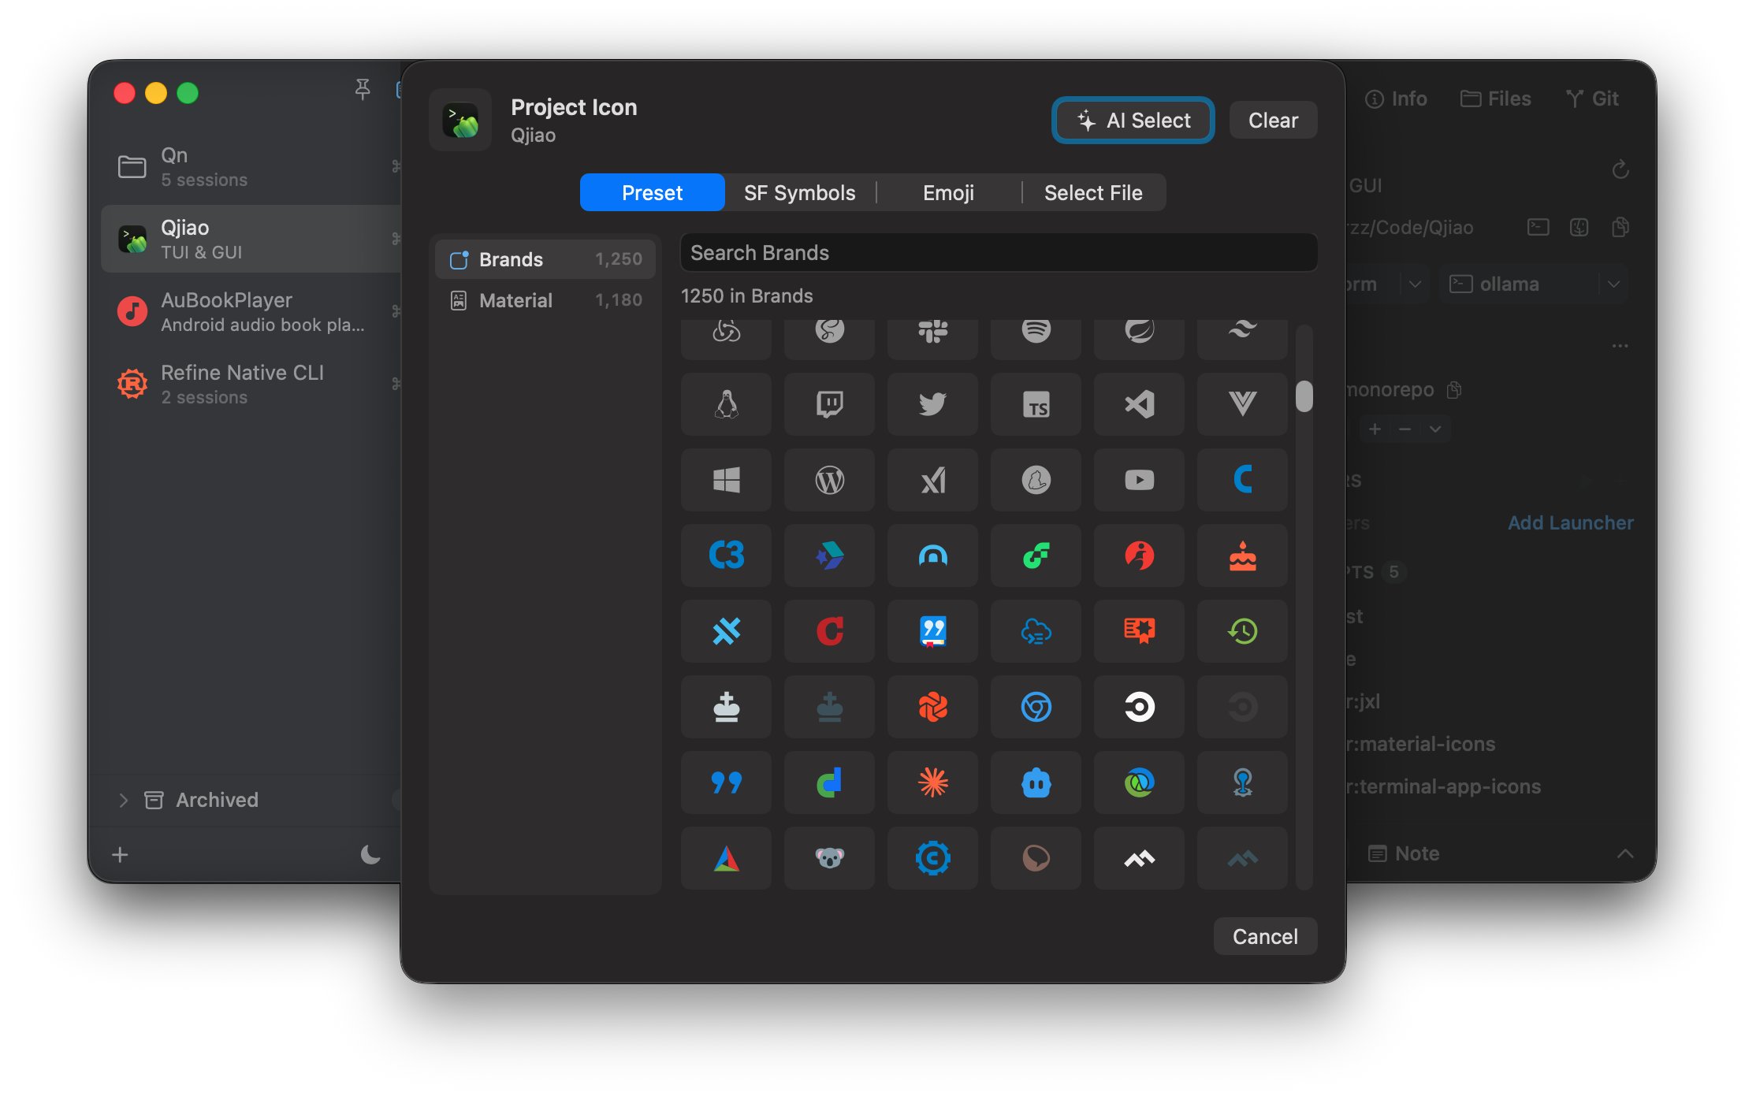Switch to the SF Symbols tab
The image size is (1745, 1100).
pos(799,193)
